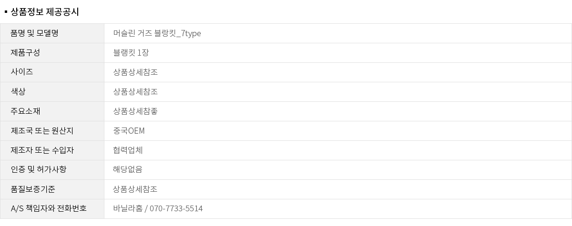
Task: Click the 사이즈 row label
Action: click(x=22, y=72)
